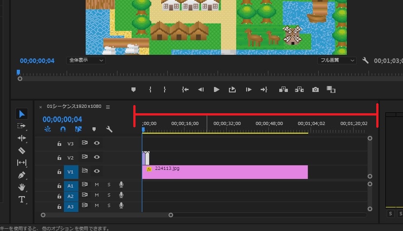Select the Razor tool

21,150
